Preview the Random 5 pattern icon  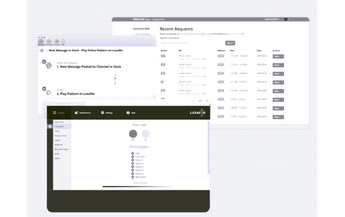coord(133,173)
